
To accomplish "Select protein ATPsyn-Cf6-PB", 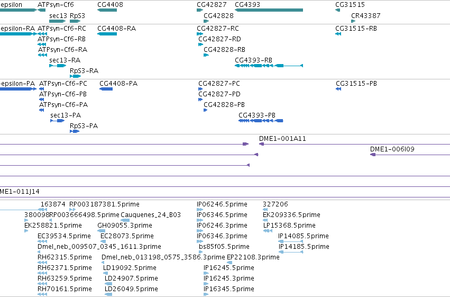I will coord(63,94).
